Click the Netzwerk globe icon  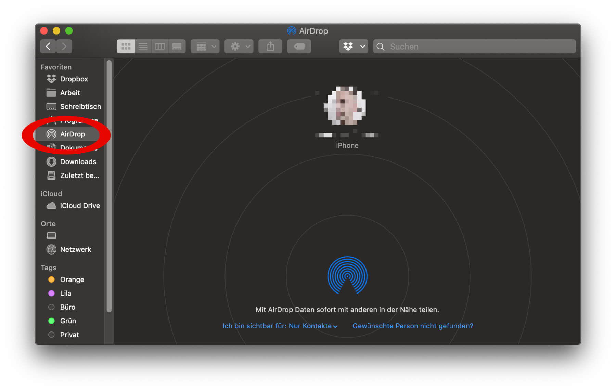(51, 249)
